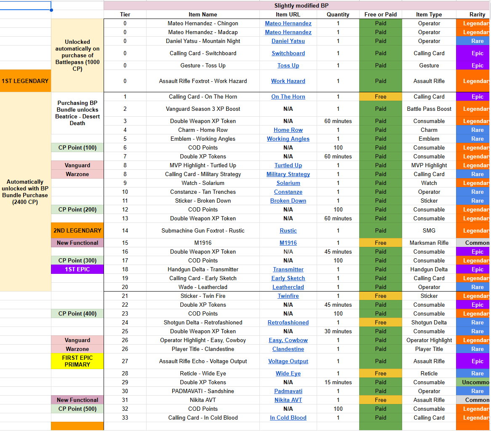
Task: Select the selected empty cell at top-left
Action: tap(25, 5)
